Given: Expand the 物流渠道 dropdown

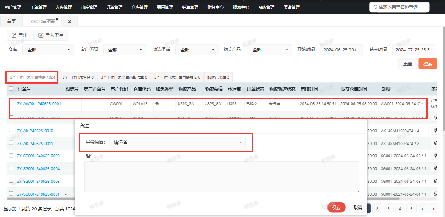Looking at the screenshot, I should (x=197, y=50).
